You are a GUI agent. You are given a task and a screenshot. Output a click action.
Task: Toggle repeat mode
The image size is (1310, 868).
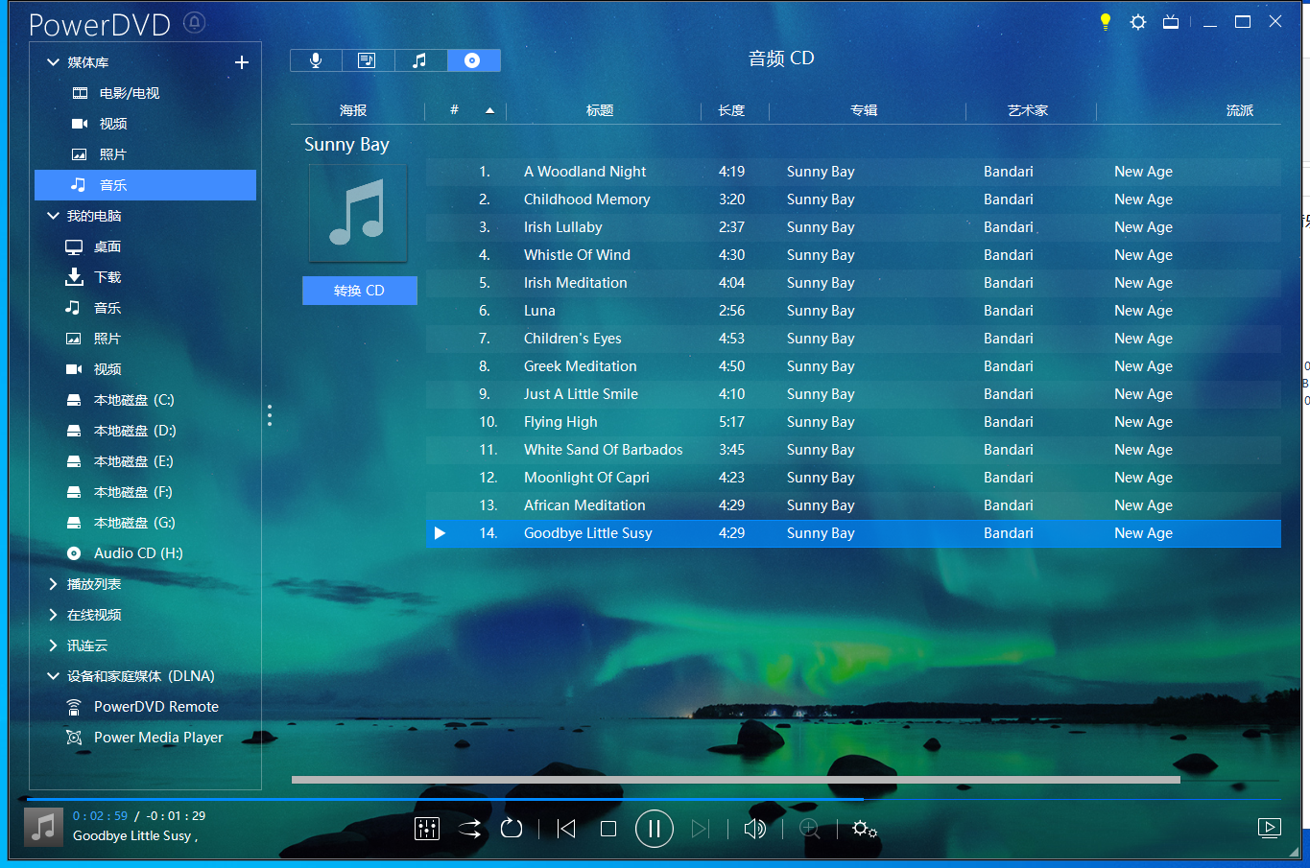pos(512,829)
